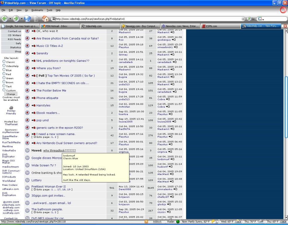Image resolution: width=288 pixels, height=225 pixels.
Task: Click newest-post arrow before Phone etiquete
Action: coord(33,98)
